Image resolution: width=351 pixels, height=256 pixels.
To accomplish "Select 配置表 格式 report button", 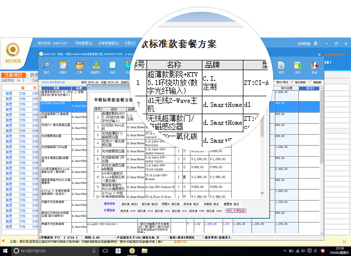I will pyautogui.click(x=232, y=204).
